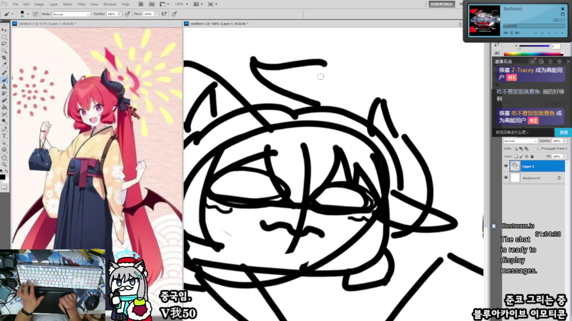
Task: Click the blue 发送 send button
Action: coord(563,132)
